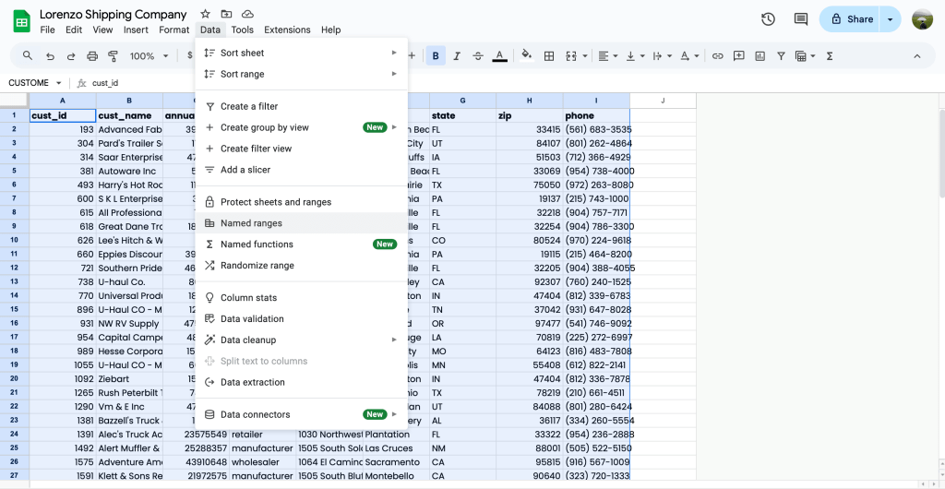Click the paint format roller icon
The width and height of the screenshot is (945, 489).
click(114, 56)
